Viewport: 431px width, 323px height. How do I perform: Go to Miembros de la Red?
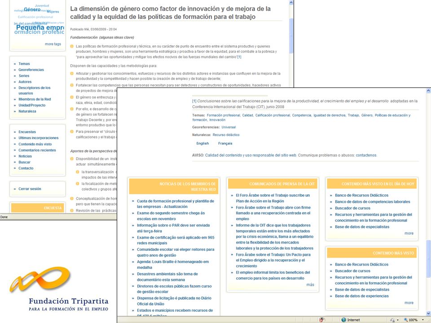pos(35,99)
